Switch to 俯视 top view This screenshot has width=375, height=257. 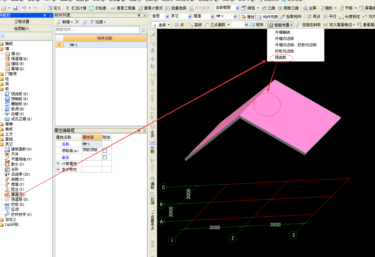point(248,8)
